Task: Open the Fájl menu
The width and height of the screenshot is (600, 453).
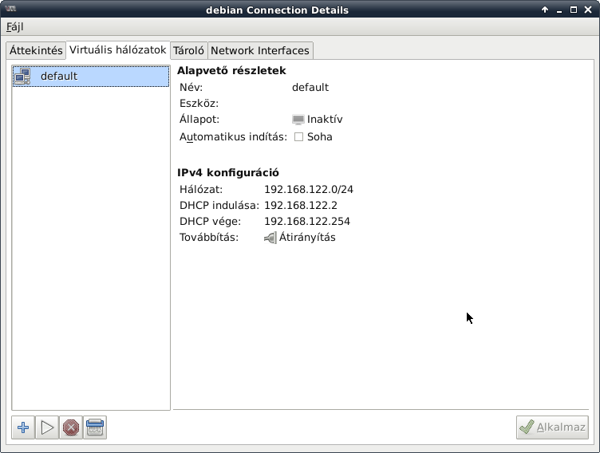Action: (15, 27)
